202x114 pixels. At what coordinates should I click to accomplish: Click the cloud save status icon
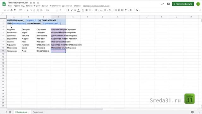point(38,3)
